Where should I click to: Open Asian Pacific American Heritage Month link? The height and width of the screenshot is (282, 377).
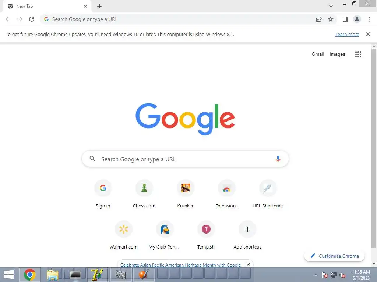click(180, 265)
